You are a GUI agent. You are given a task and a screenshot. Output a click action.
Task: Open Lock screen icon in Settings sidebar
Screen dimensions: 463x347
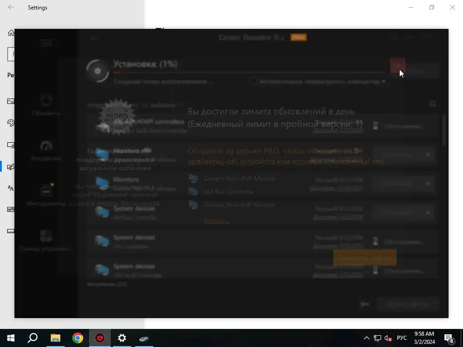(x=11, y=145)
